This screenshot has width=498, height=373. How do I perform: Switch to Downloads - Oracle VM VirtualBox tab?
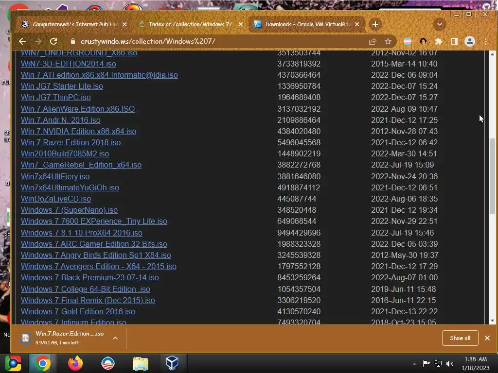(x=306, y=24)
